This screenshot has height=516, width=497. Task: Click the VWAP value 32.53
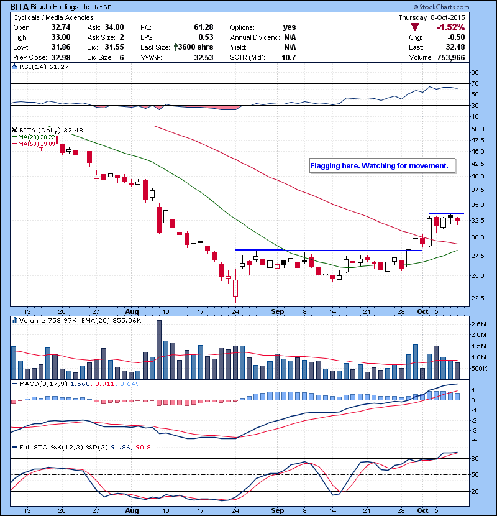(204, 57)
